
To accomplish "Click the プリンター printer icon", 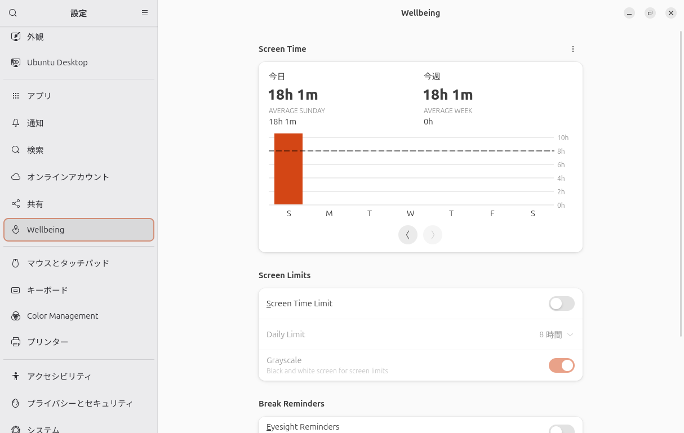I will pyautogui.click(x=16, y=342).
